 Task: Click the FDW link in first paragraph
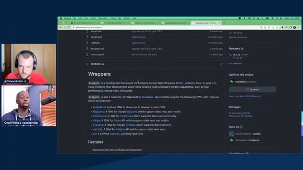click(x=179, y=83)
